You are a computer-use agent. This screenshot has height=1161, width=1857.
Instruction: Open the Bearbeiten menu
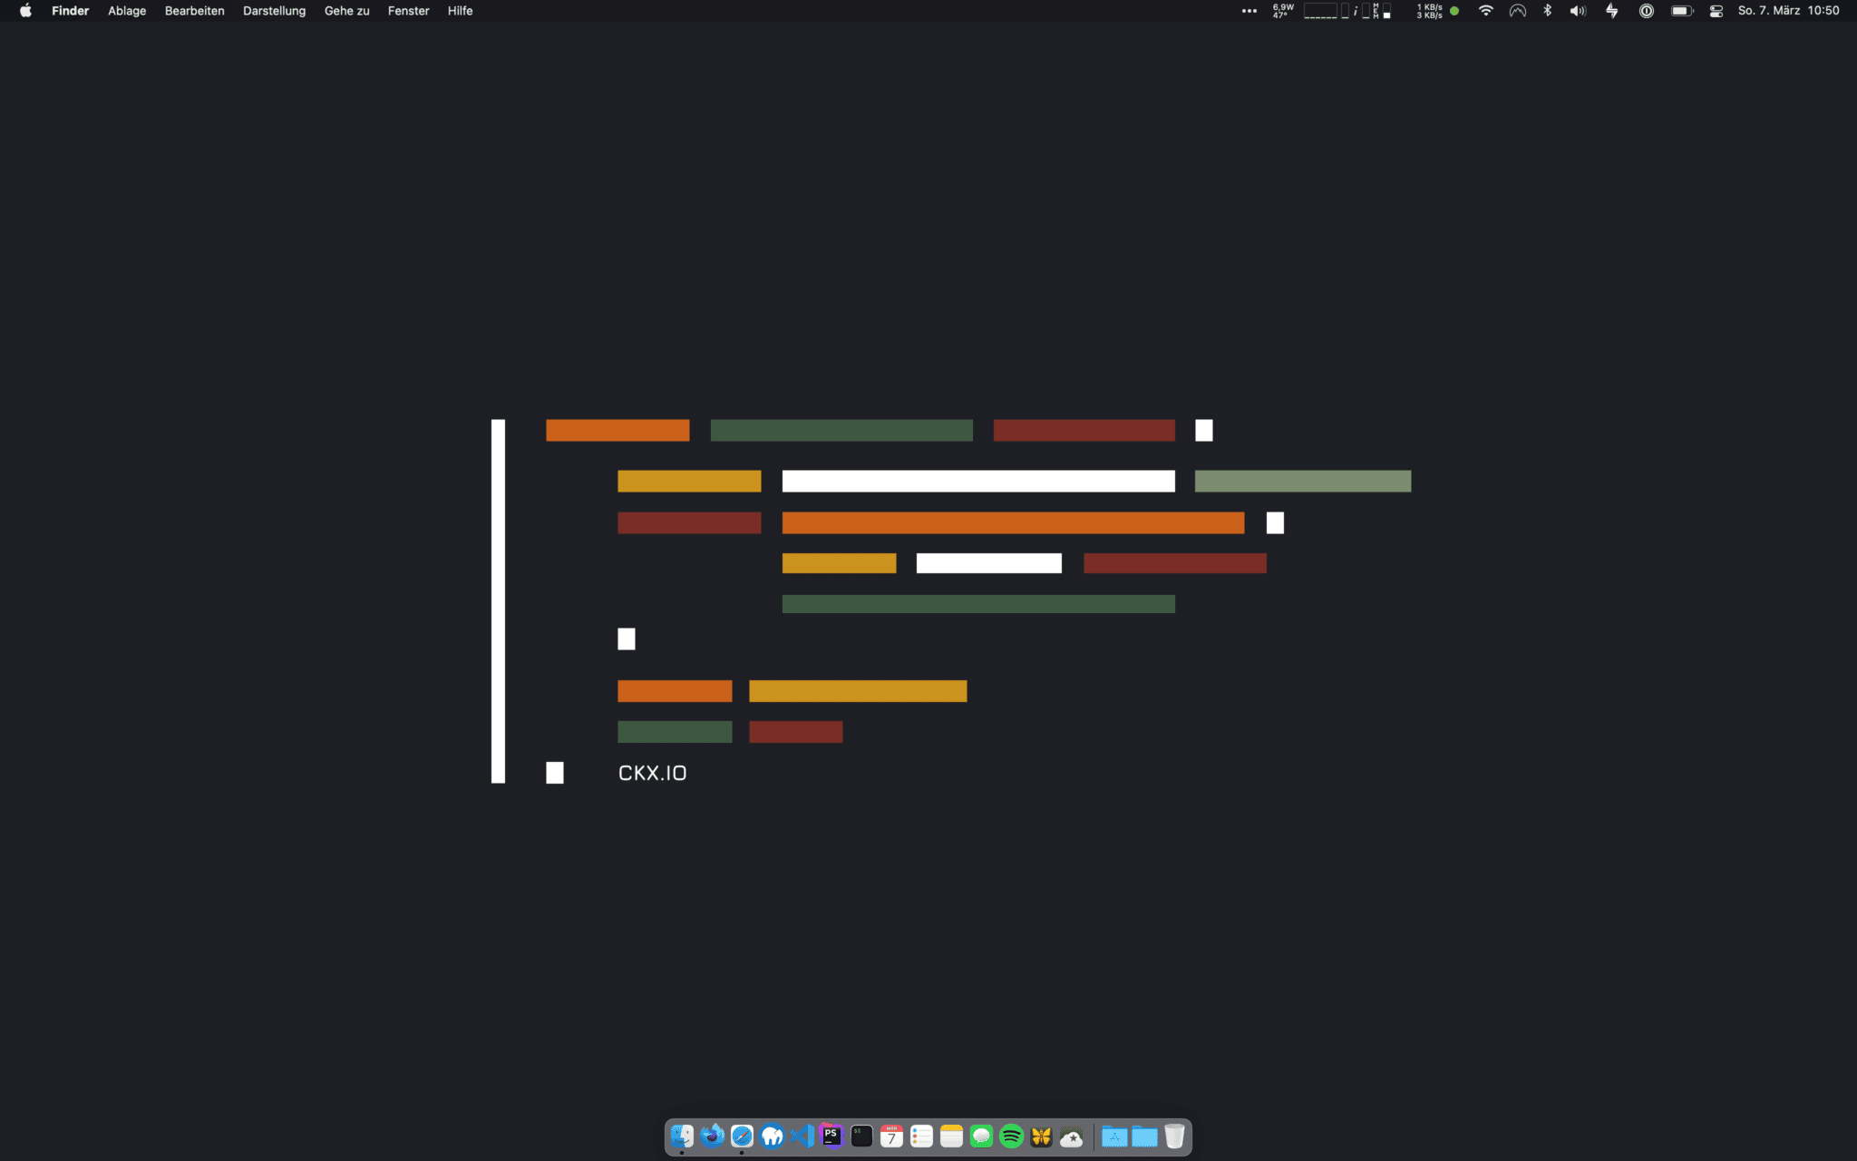click(194, 11)
